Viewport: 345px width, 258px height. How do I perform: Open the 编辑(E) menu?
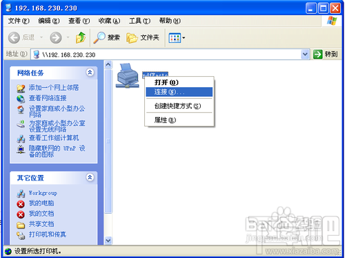49,21
